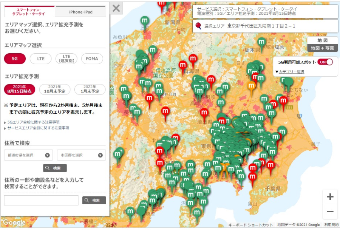The height and width of the screenshot is (230, 340).
Task: Click the 糸魚川 label on the map
Action: coord(120,37)
